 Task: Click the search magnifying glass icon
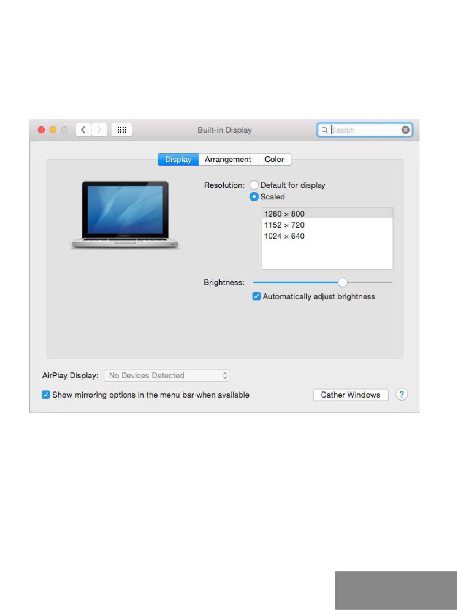click(325, 130)
